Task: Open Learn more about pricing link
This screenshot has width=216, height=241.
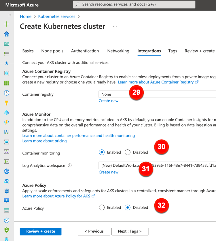Action: point(44,141)
